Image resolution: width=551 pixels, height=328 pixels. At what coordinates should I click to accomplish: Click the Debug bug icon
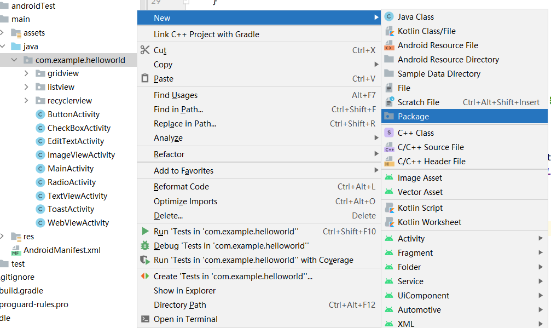tap(145, 246)
